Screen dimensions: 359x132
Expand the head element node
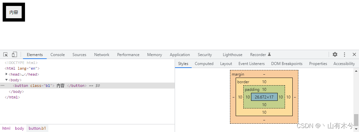6,74
